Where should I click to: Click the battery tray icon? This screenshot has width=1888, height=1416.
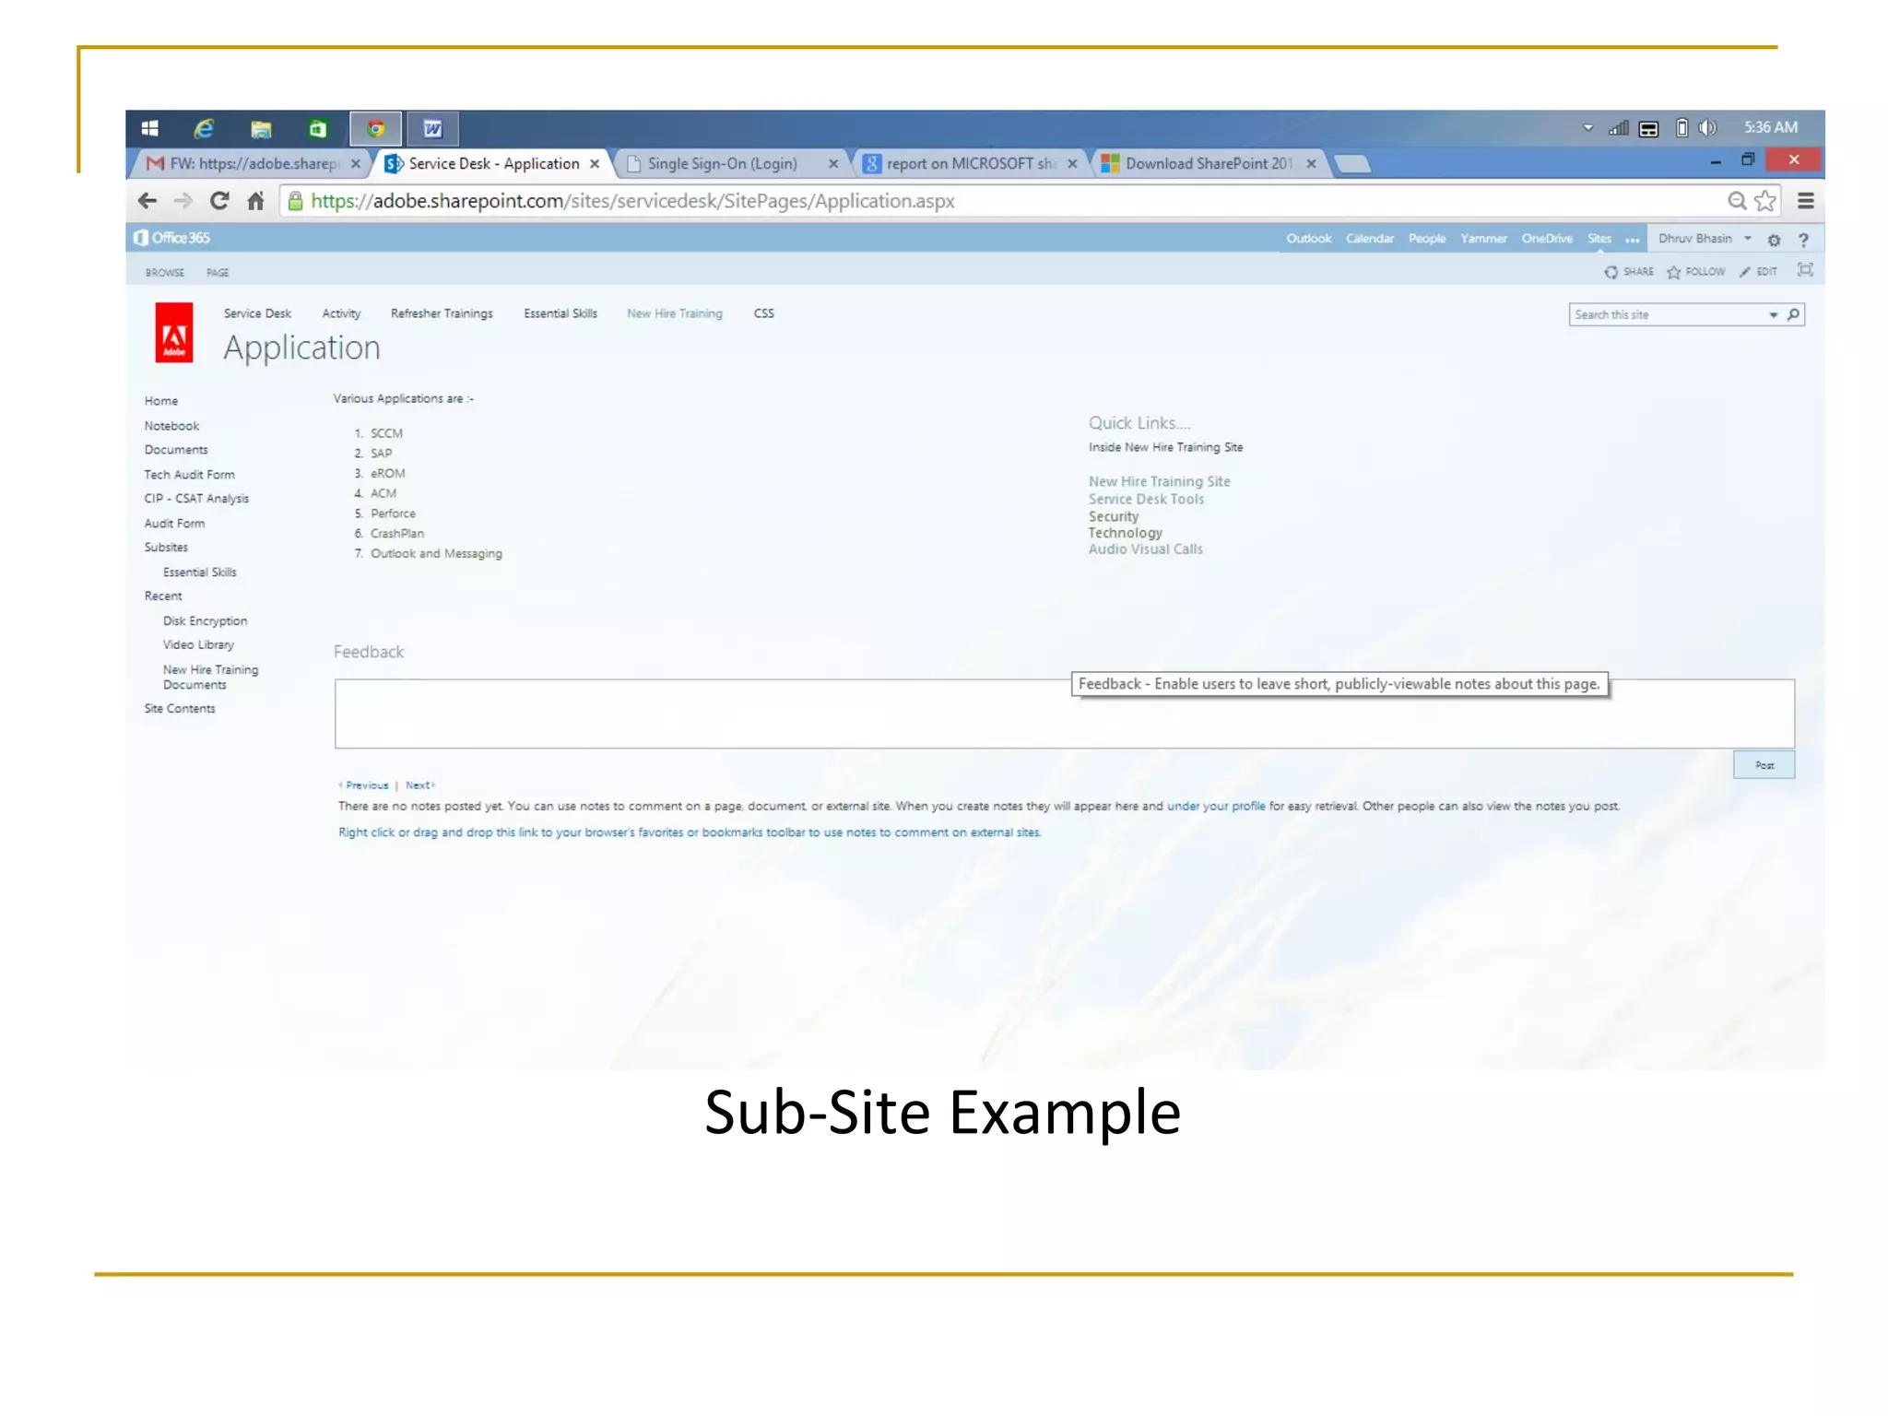pos(1681,128)
